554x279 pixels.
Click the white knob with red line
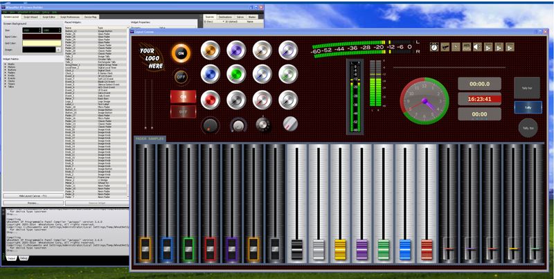(290, 124)
